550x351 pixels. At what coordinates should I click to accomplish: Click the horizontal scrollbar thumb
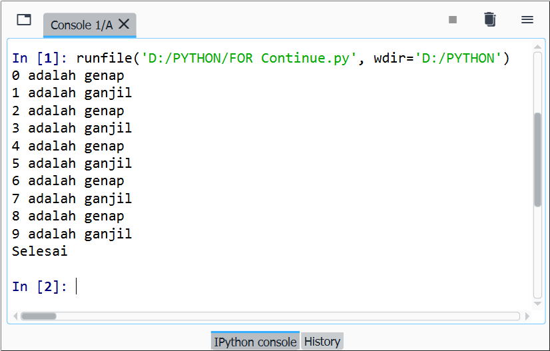click(39, 316)
